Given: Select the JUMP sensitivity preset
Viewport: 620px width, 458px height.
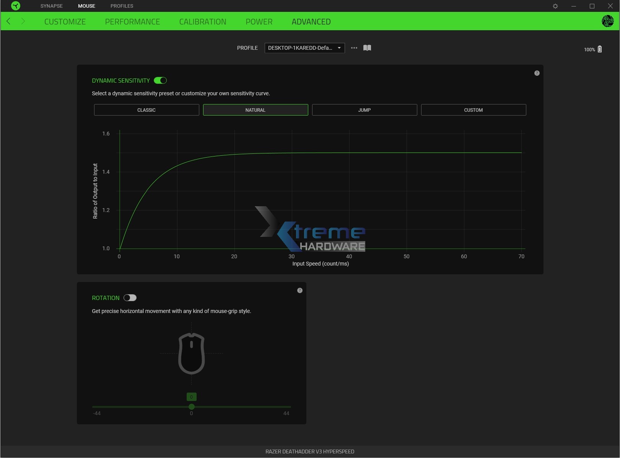Looking at the screenshot, I should 364,110.
